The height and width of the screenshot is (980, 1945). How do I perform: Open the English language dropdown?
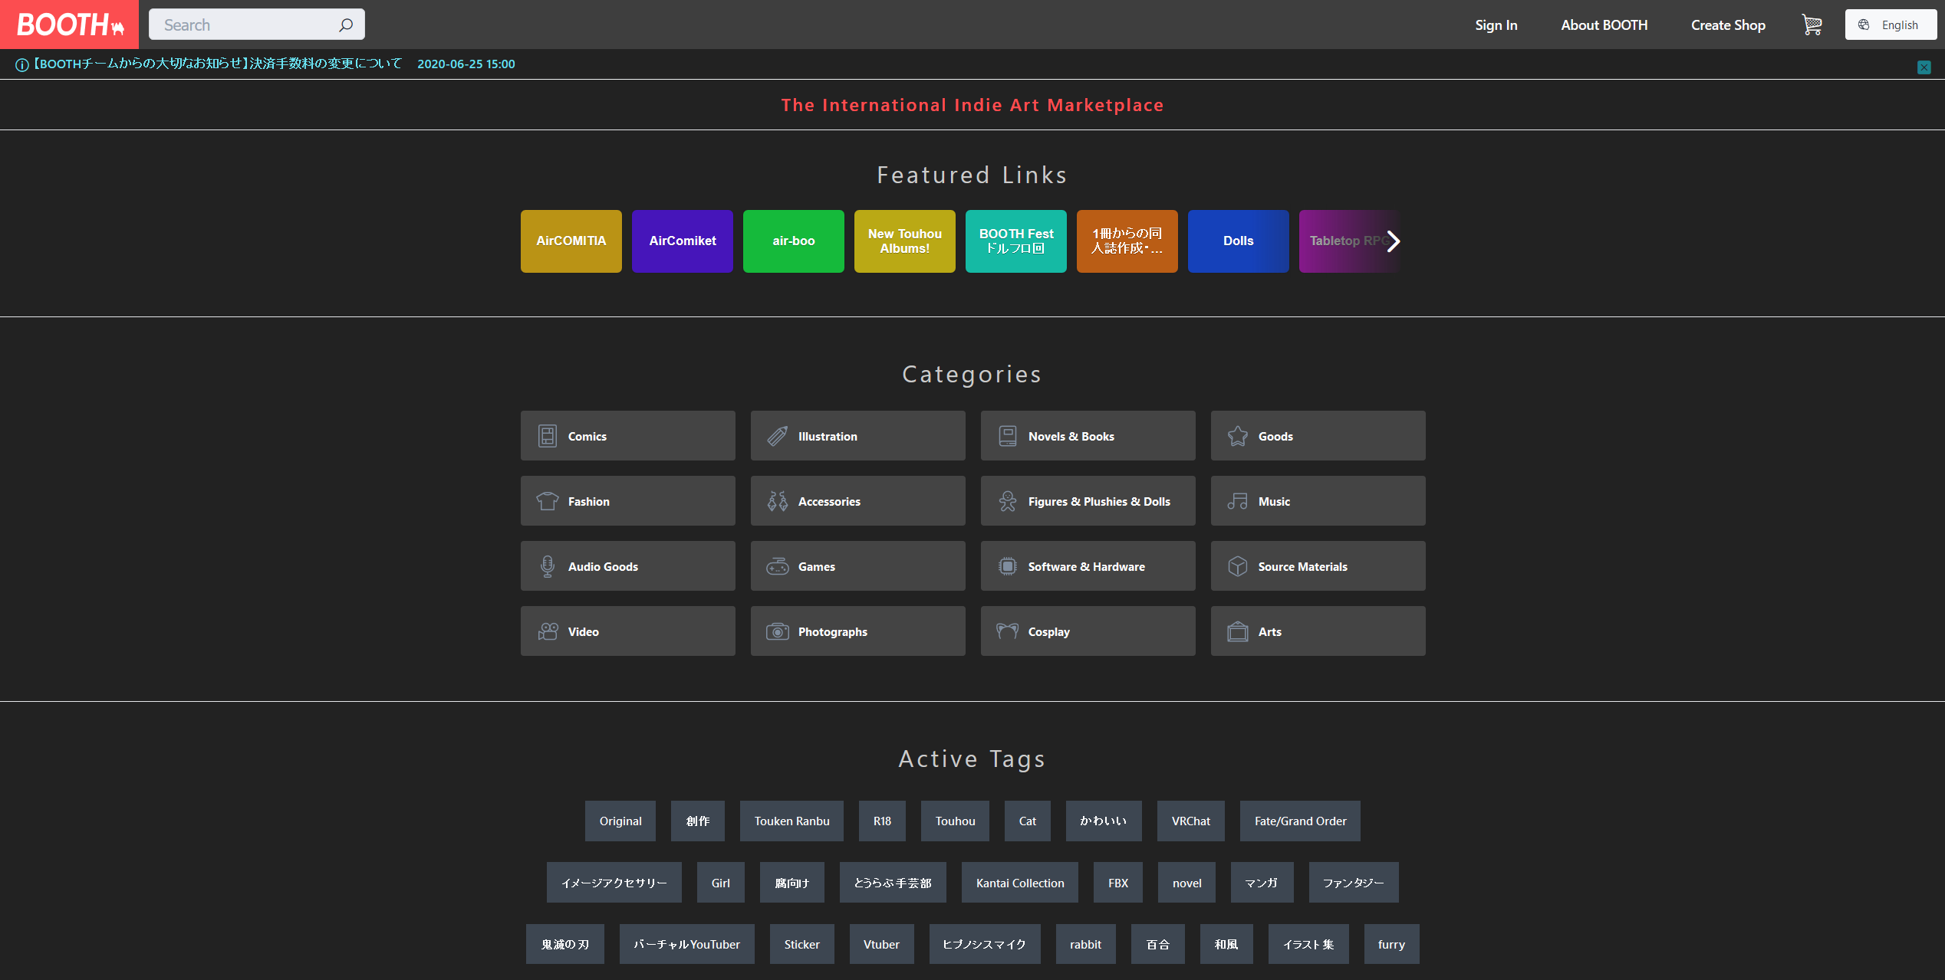click(x=1891, y=25)
